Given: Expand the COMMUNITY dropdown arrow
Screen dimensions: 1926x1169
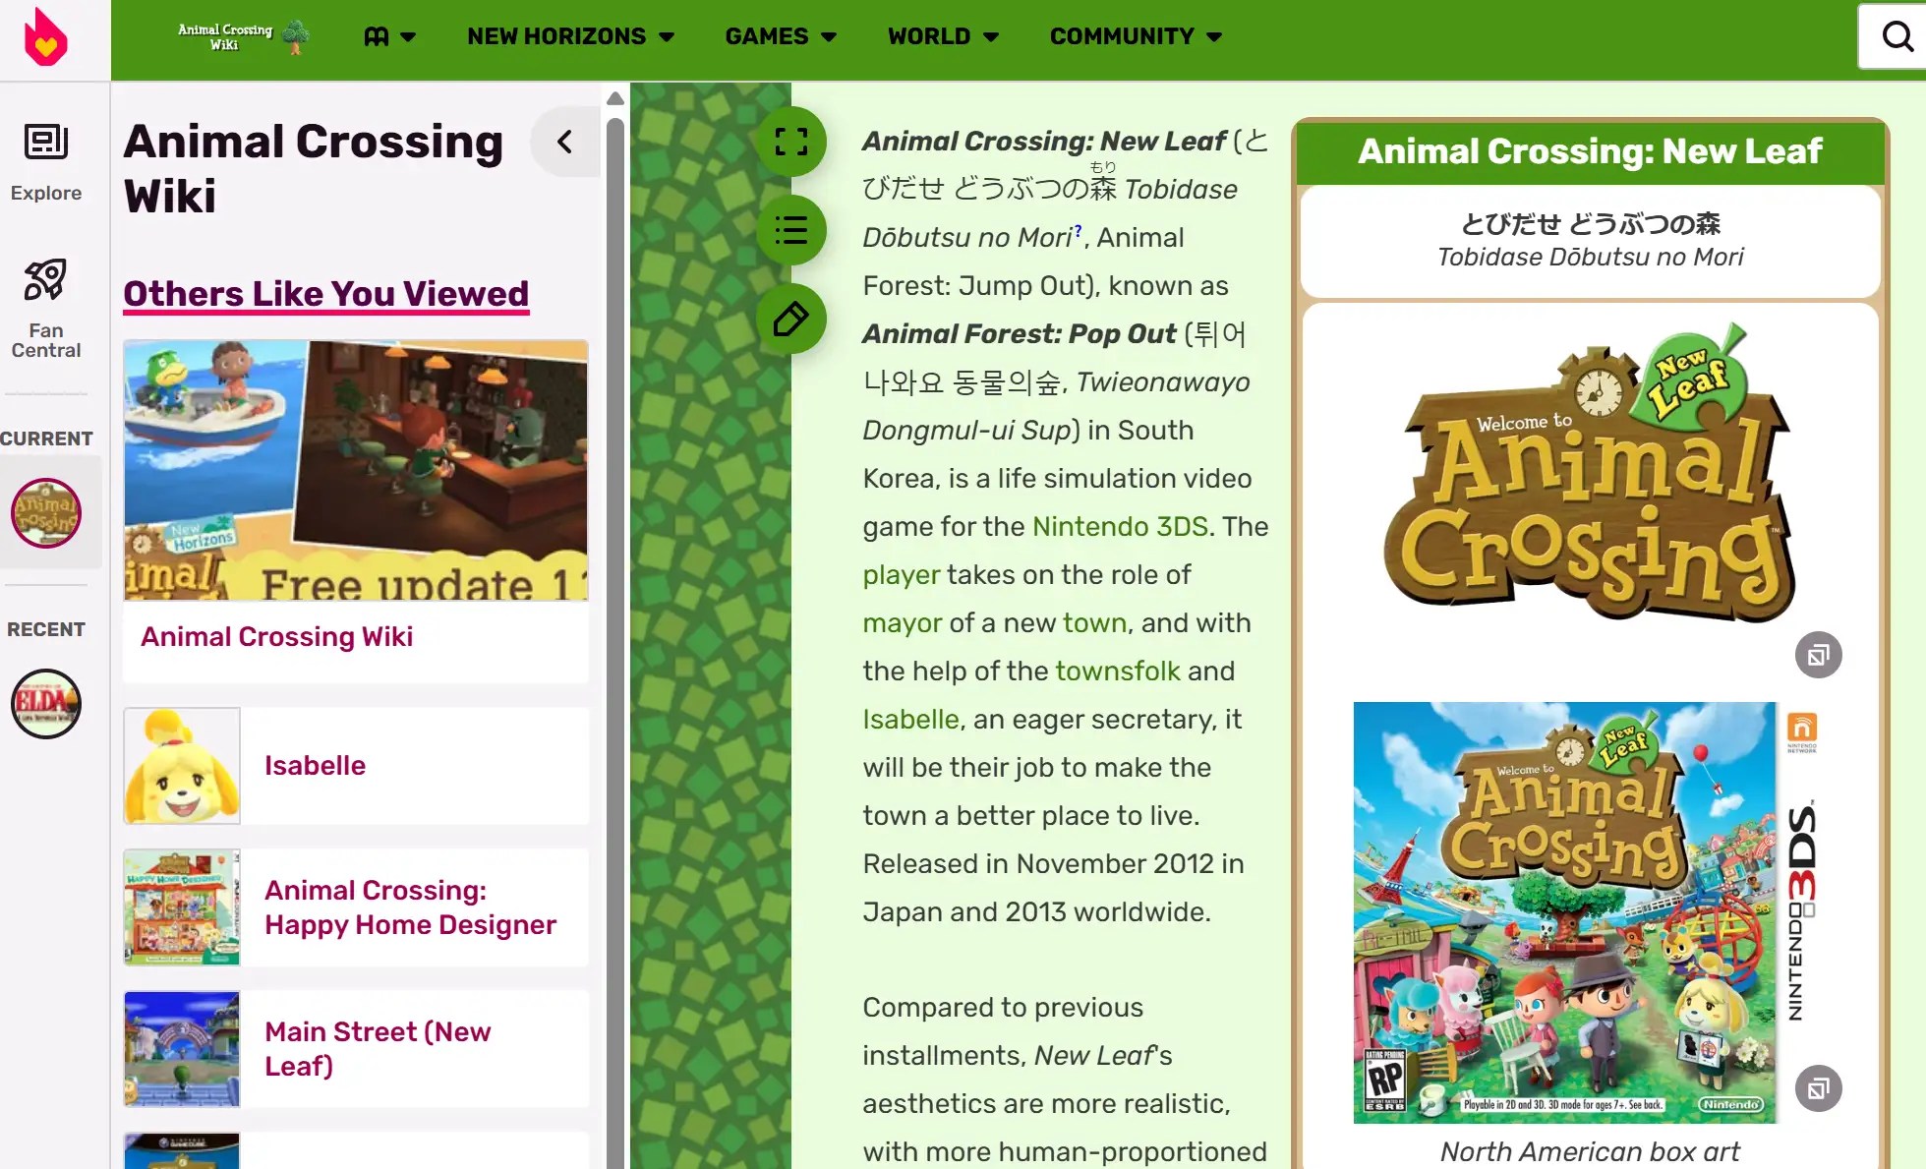Looking at the screenshot, I should click(x=1214, y=37).
